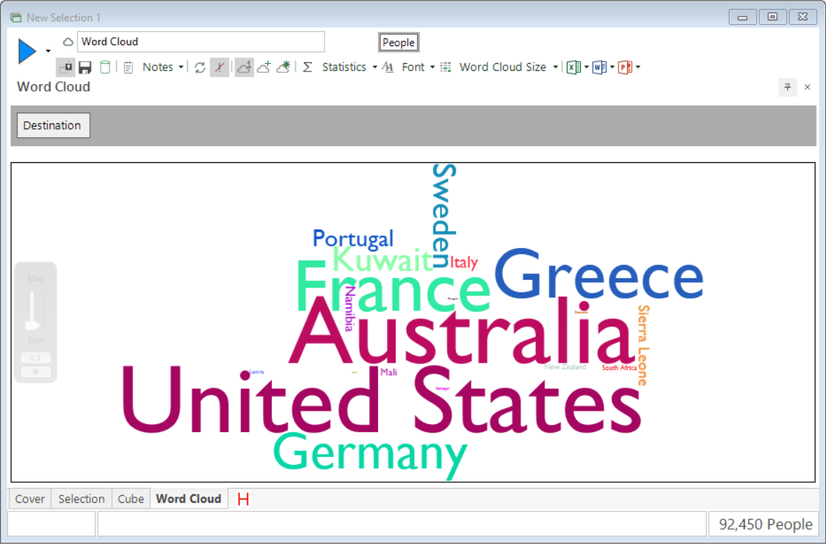Click the sigma Statistics icon

tap(307, 67)
